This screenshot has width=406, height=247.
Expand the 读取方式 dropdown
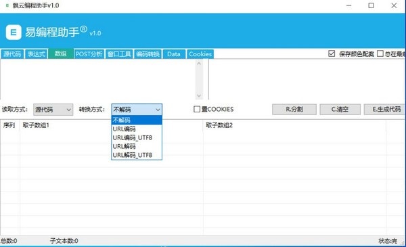[53, 110]
